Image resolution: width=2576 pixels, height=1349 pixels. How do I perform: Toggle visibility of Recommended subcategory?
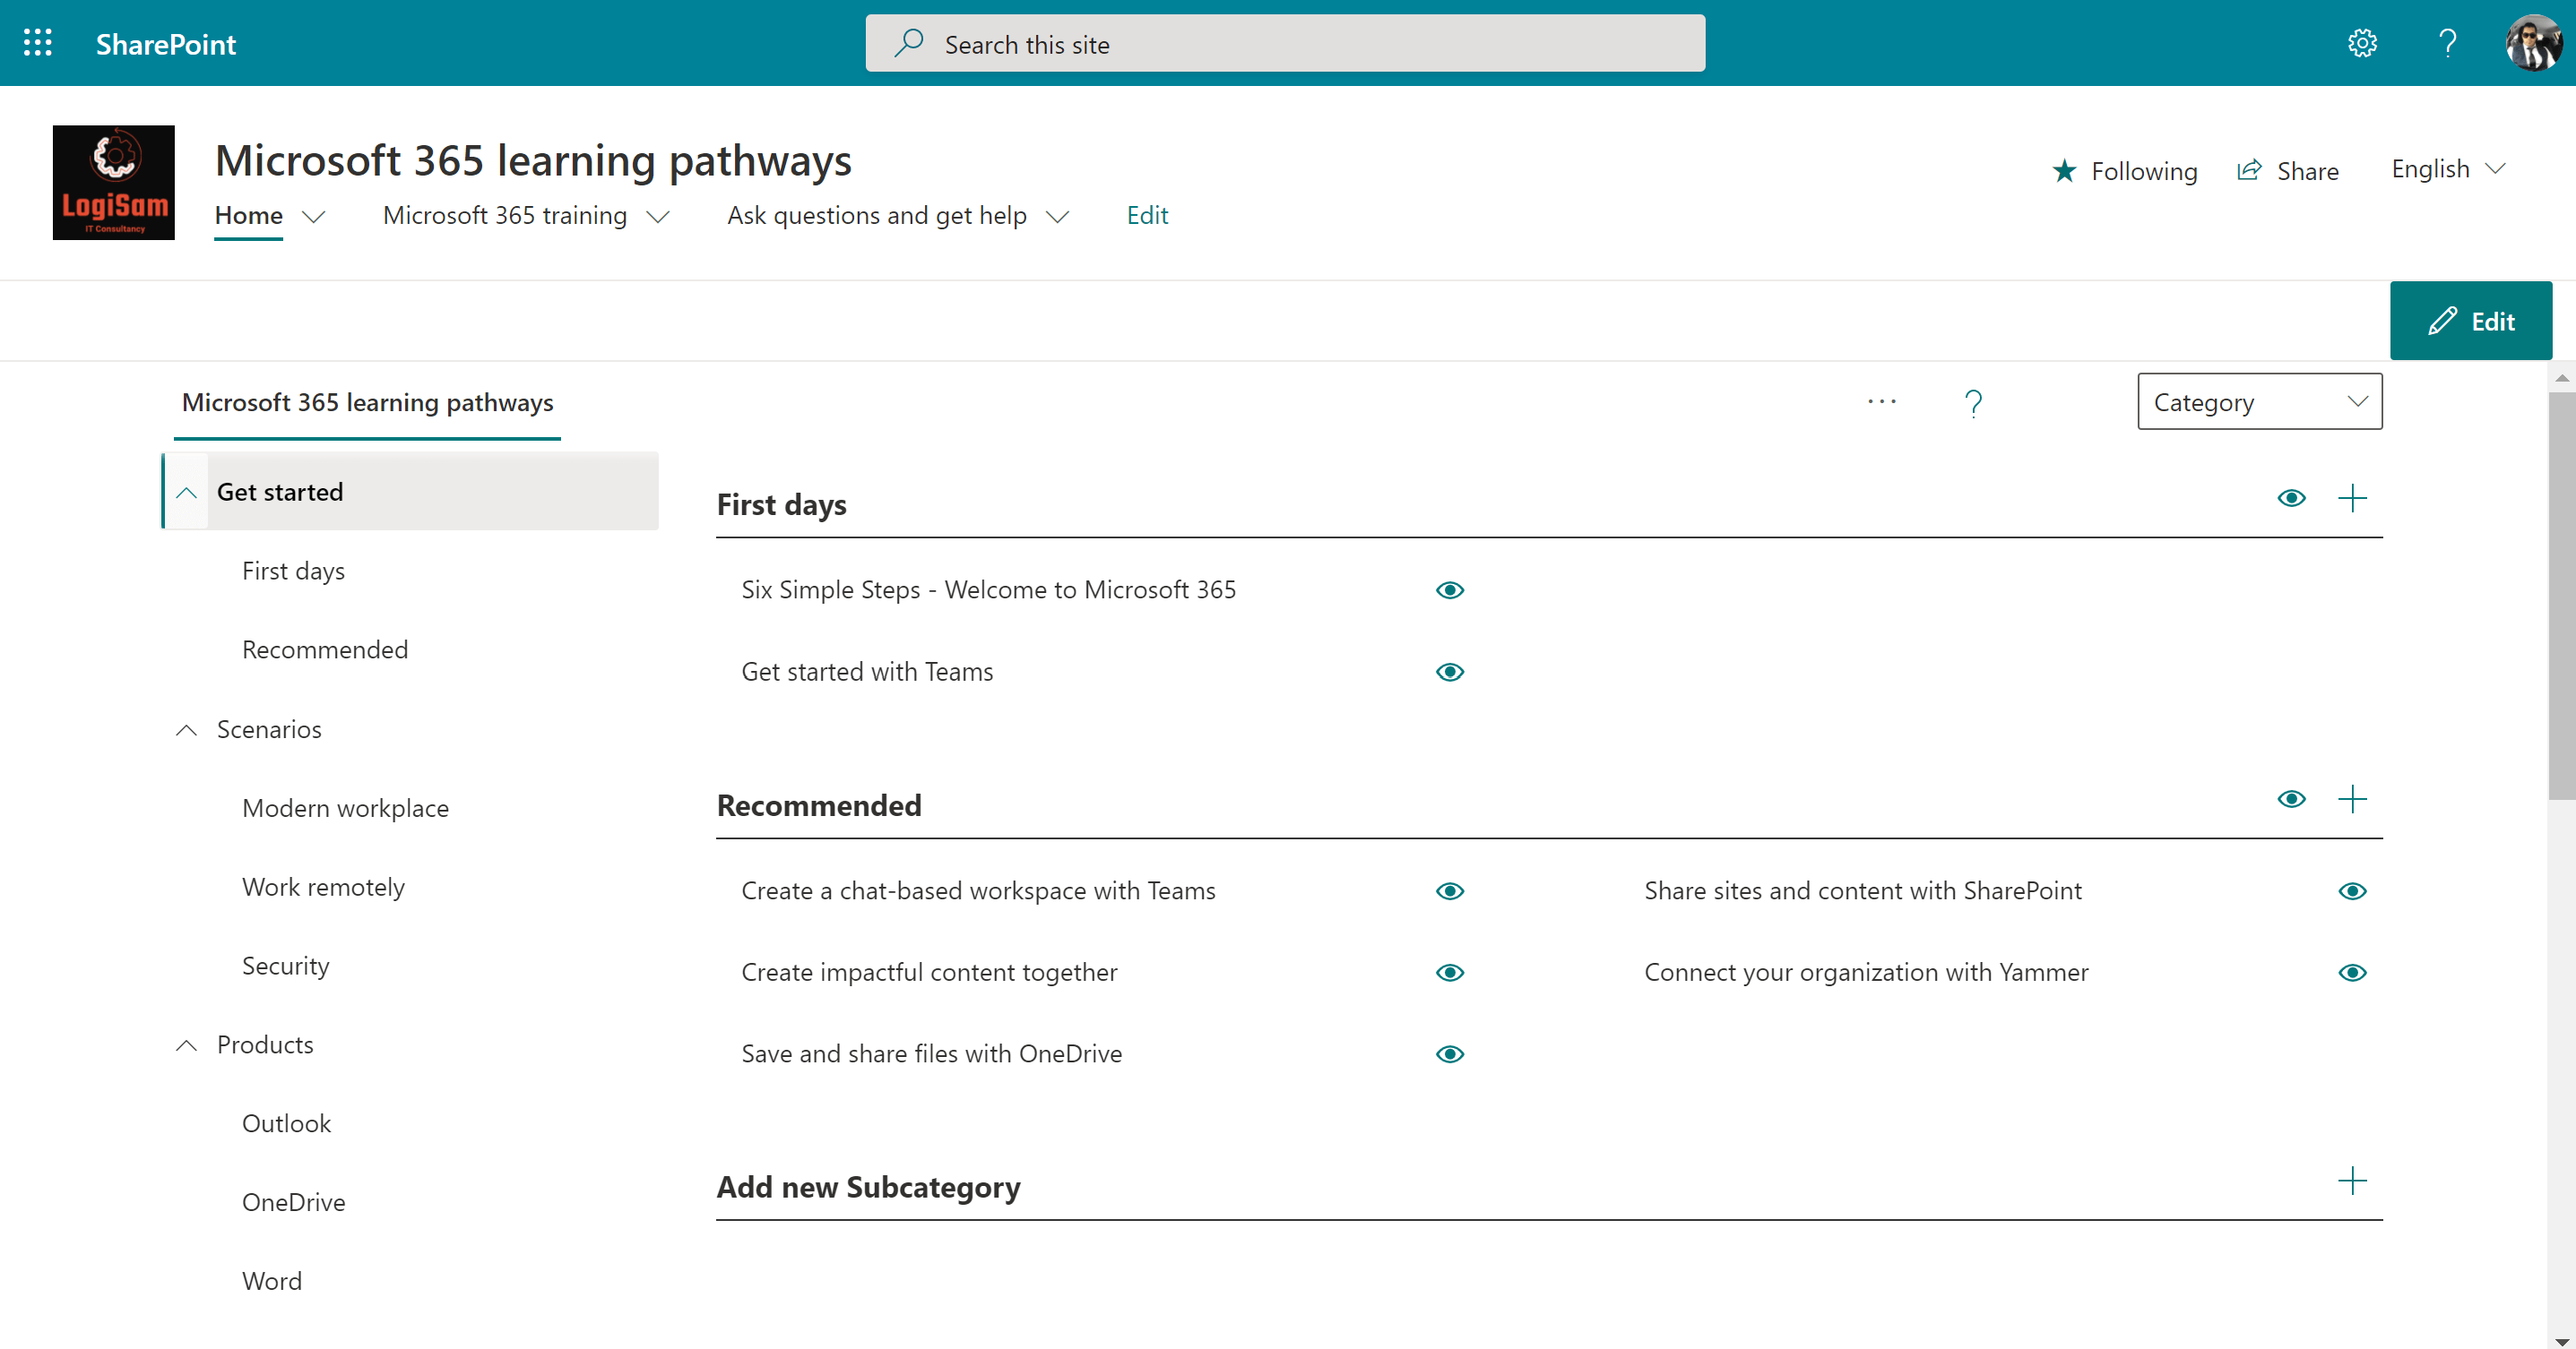point(2291,798)
